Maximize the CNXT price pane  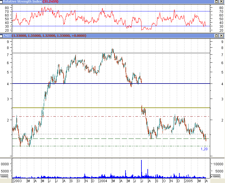click(217, 36)
